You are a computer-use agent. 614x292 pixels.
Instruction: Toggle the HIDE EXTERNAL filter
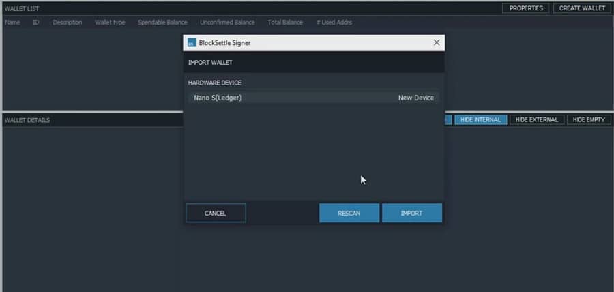[x=536, y=120]
